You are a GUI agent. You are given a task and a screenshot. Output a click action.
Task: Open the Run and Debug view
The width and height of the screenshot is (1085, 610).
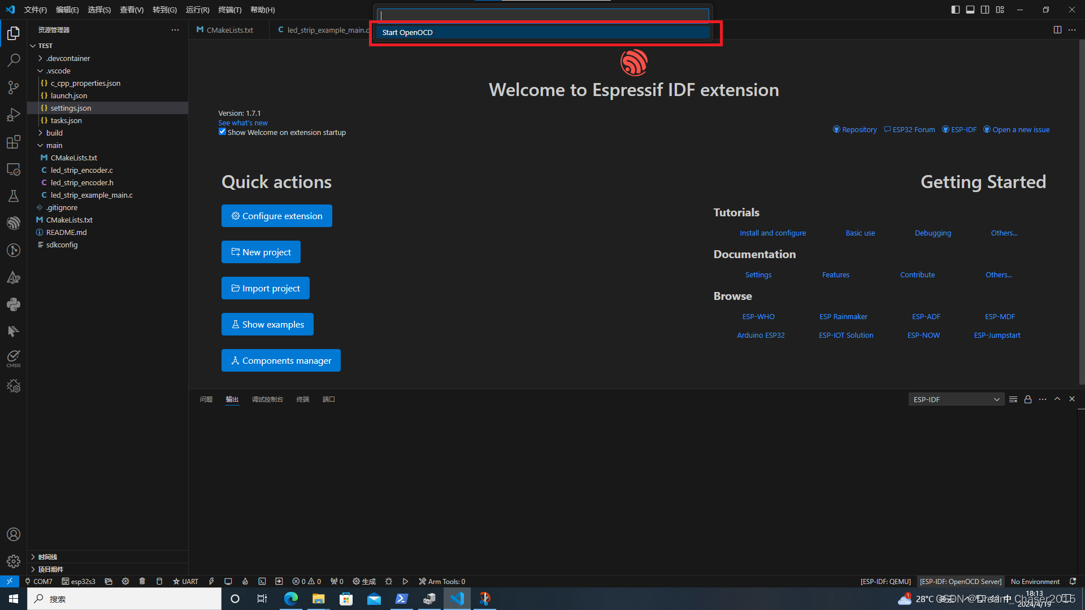click(x=14, y=115)
